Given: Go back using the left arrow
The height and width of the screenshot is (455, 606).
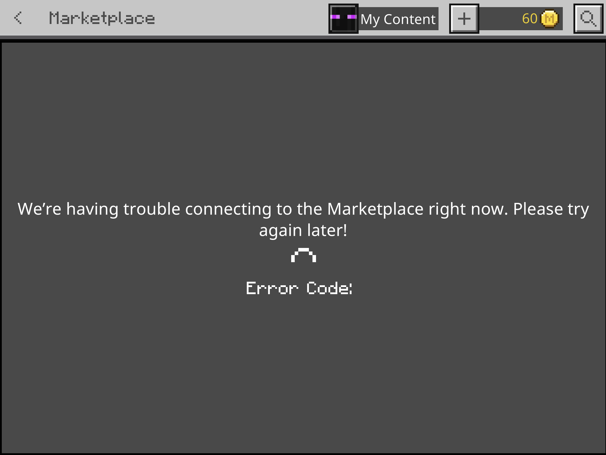Looking at the screenshot, I should 18,18.
